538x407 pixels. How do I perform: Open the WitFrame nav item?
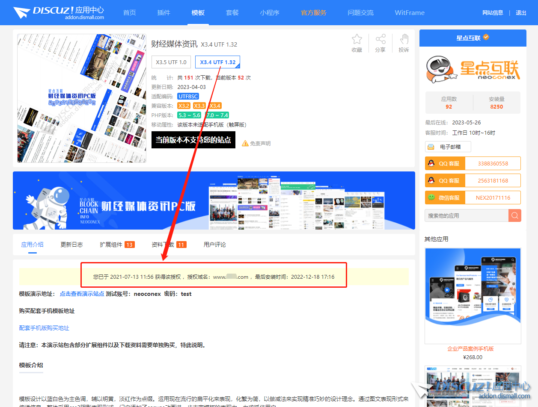(410, 12)
